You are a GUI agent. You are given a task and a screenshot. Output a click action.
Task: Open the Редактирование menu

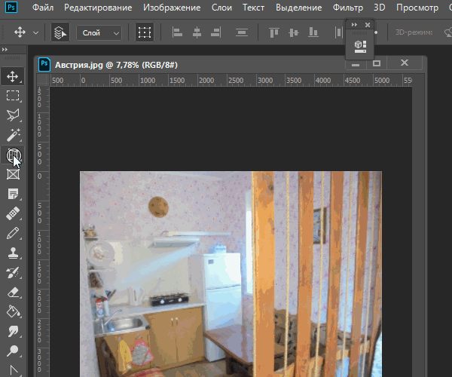click(x=98, y=8)
